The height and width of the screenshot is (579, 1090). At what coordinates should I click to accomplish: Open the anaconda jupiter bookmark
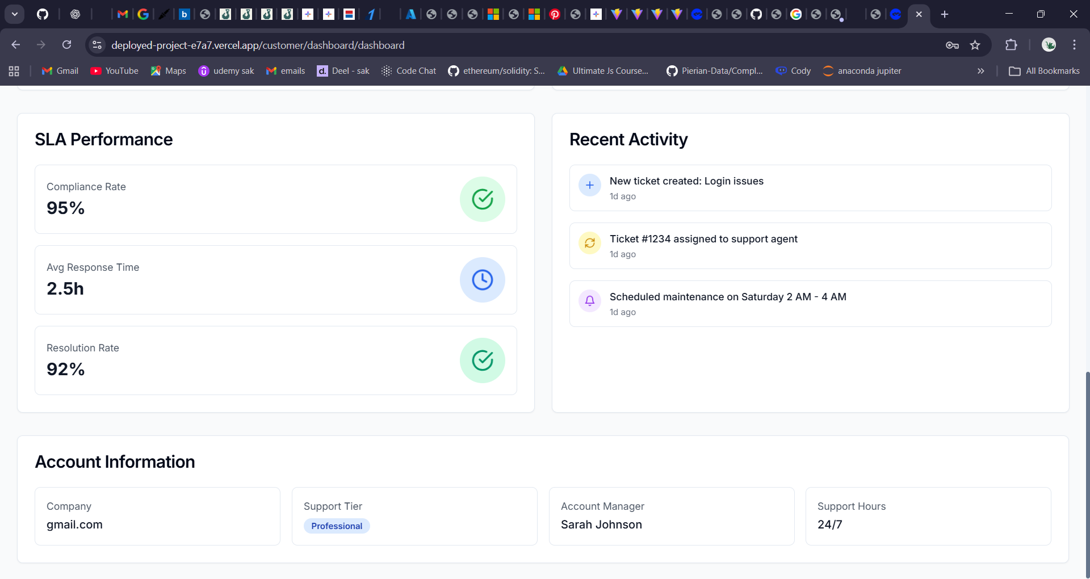(862, 71)
